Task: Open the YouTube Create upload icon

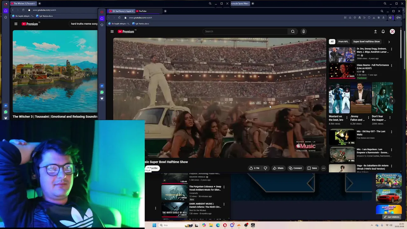Action: 375,31
